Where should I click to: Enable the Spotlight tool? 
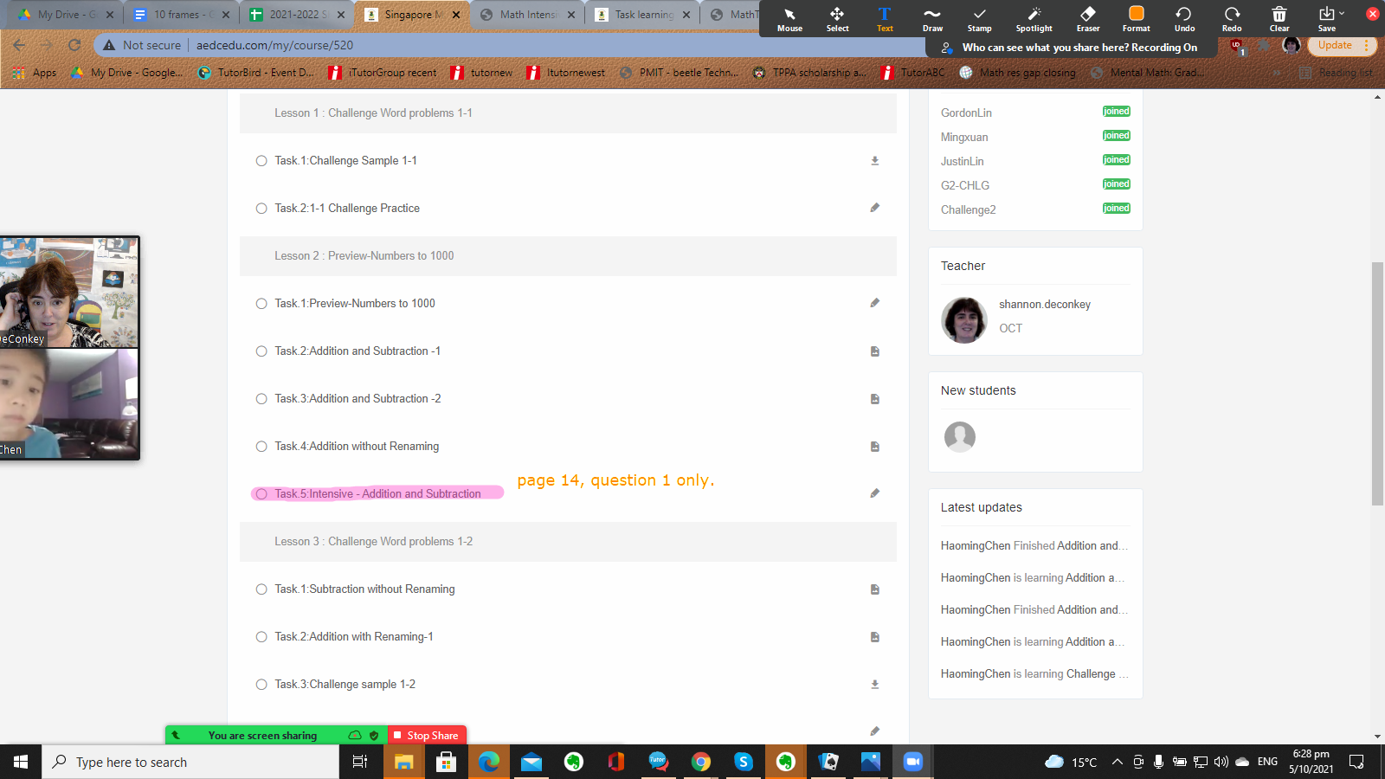[1034, 19]
